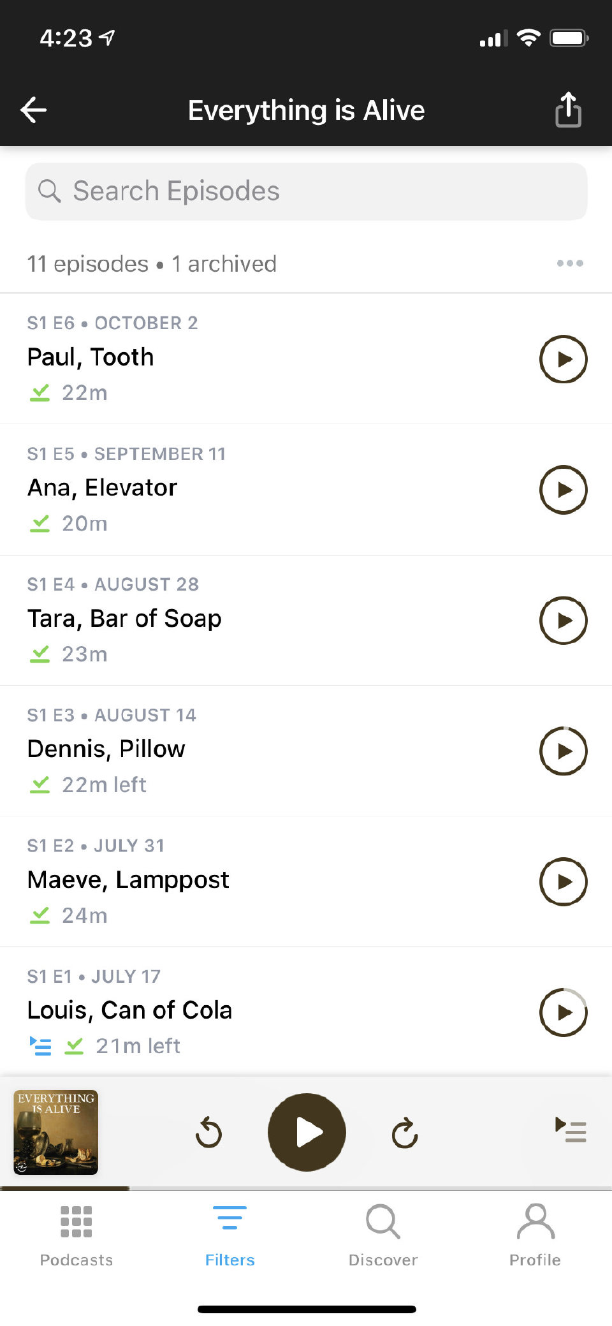The height and width of the screenshot is (1326, 612).
Task: Open the share sheet icon
Action: (x=568, y=110)
